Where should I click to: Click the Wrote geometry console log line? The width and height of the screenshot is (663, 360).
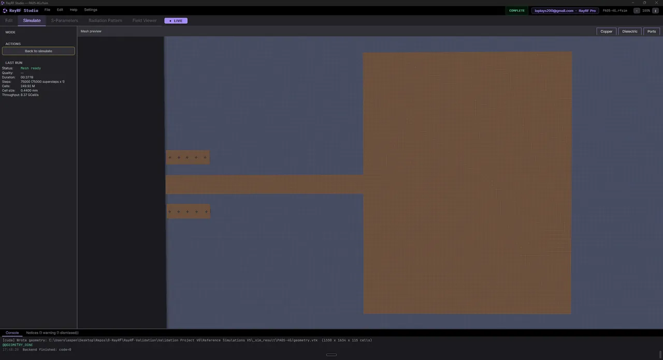[187, 340]
